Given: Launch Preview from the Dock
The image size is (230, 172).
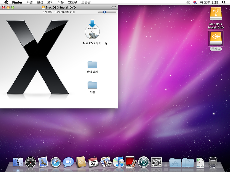Looking at the screenshot, I should tap(106, 162).
